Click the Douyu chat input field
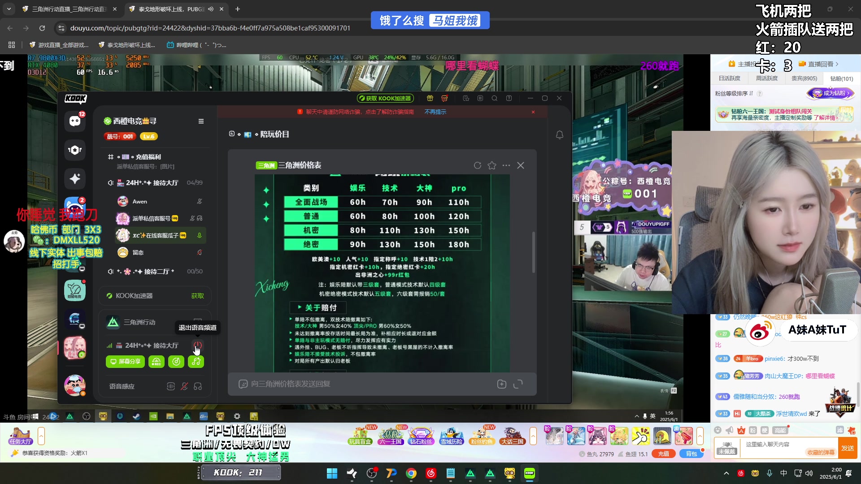 788,448
